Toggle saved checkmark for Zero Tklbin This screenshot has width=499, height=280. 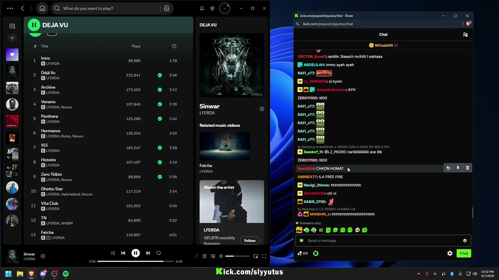(x=160, y=177)
